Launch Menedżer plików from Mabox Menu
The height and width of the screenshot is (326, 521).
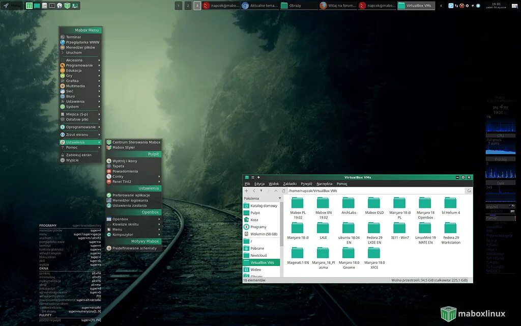[80, 47]
